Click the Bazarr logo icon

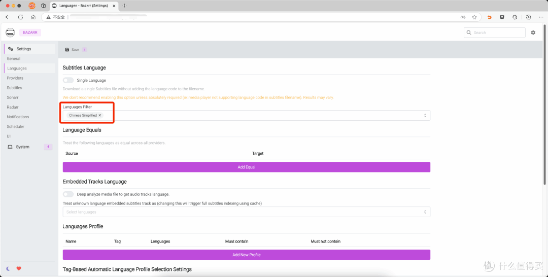point(10,32)
